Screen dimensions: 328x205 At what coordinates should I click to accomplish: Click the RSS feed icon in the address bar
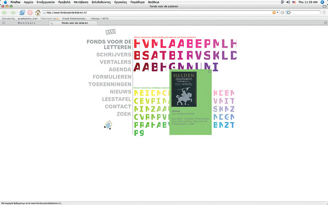[274, 13]
